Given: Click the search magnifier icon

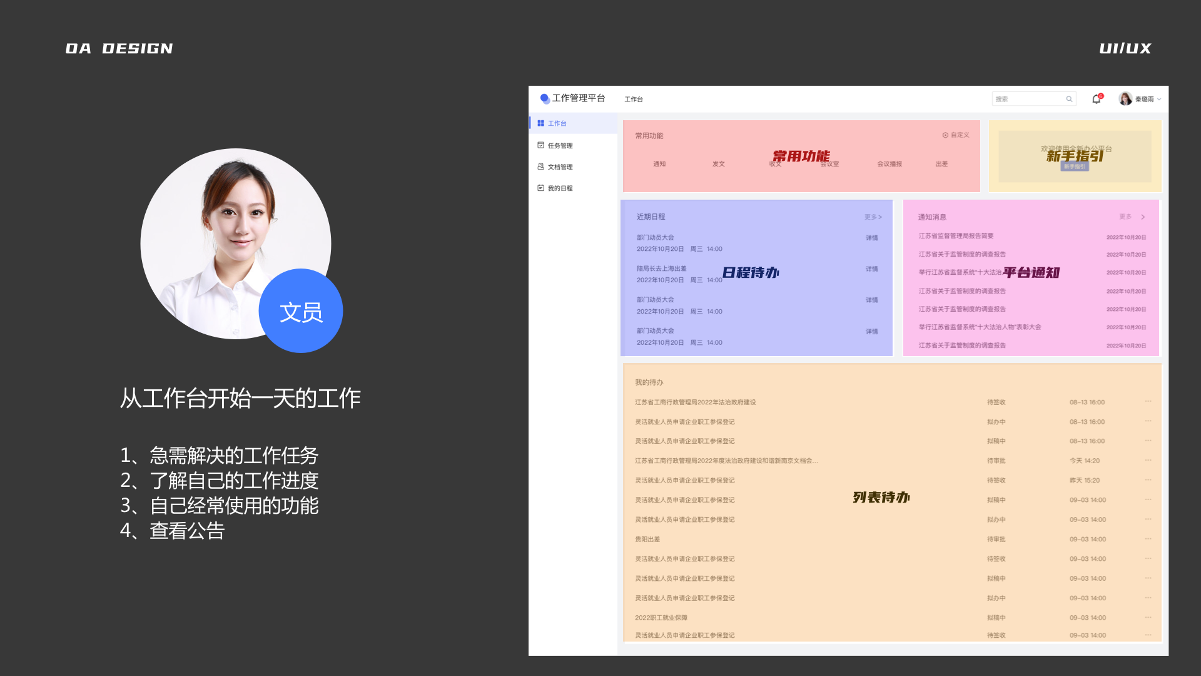Looking at the screenshot, I should [x=1069, y=99].
